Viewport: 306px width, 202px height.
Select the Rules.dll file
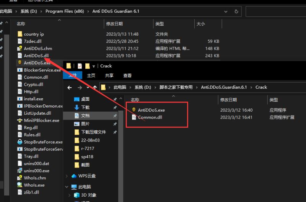tap(32, 135)
